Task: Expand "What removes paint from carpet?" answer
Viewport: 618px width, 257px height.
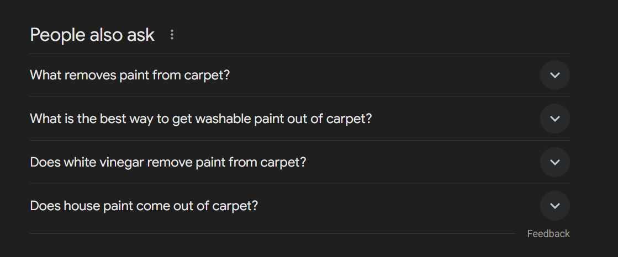Action: [x=130, y=75]
